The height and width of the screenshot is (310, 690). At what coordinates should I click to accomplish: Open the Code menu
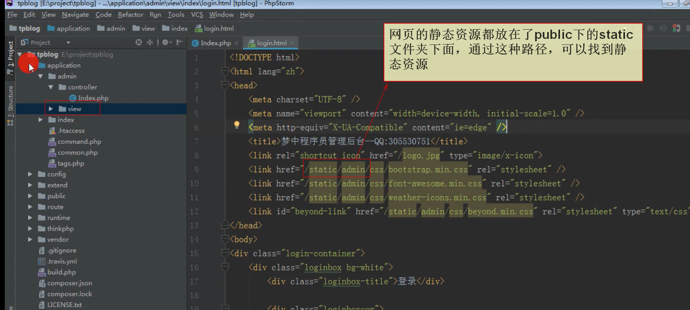[103, 14]
